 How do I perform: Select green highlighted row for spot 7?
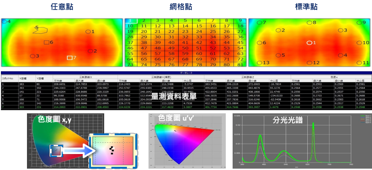pyautogui.click(x=186, y=107)
